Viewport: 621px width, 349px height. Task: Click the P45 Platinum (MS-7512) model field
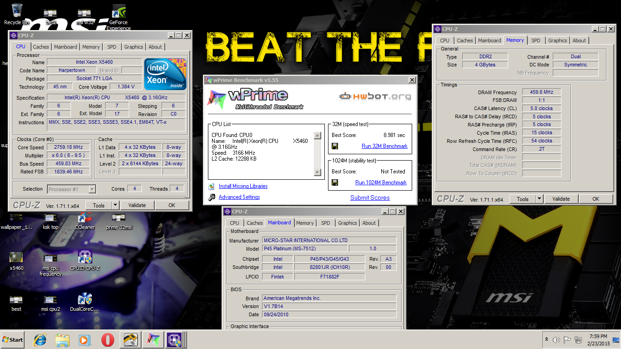pyautogui.click(x=305, y=248)
